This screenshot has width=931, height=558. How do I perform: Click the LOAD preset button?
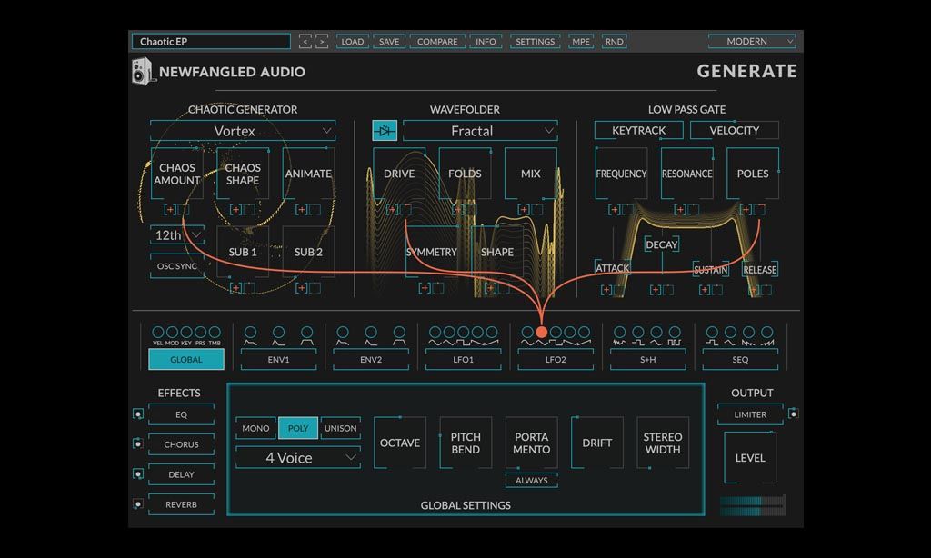pyautogui.click(x=353, y=42)
